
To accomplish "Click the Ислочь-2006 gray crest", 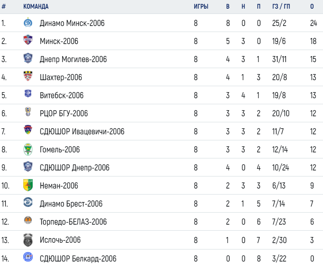I will pyautogui.click(x=28, y=240).
